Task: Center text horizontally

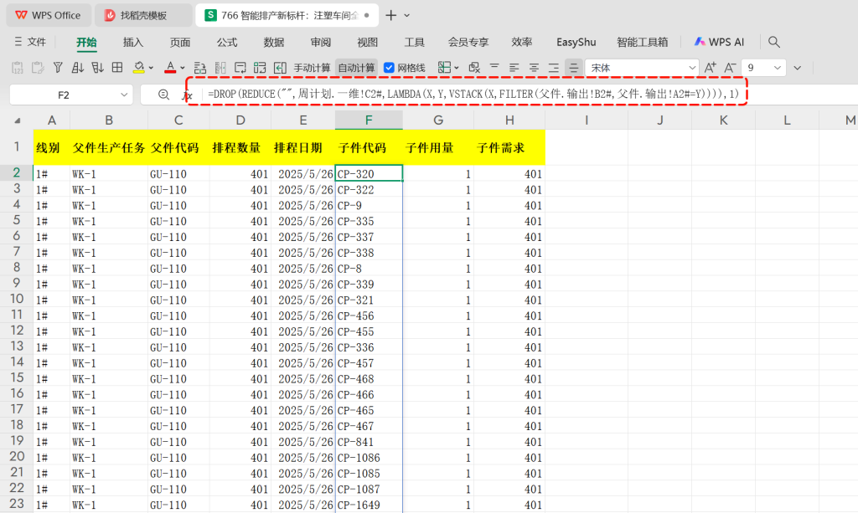Action: tap(534, 68)
